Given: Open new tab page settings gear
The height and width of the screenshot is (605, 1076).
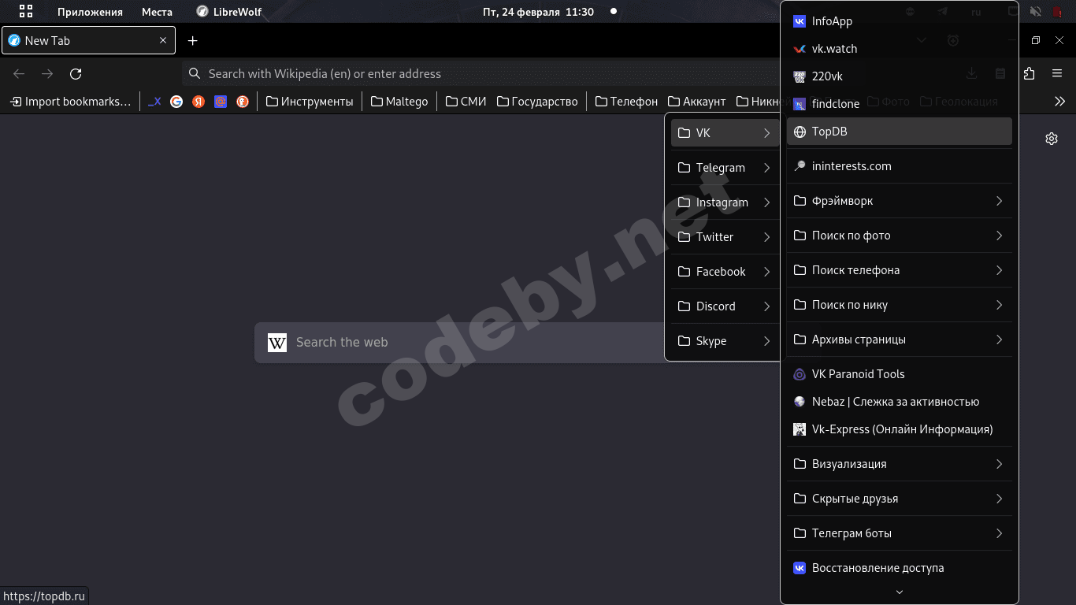Looking at the screenshot, I should (1052, 139).
